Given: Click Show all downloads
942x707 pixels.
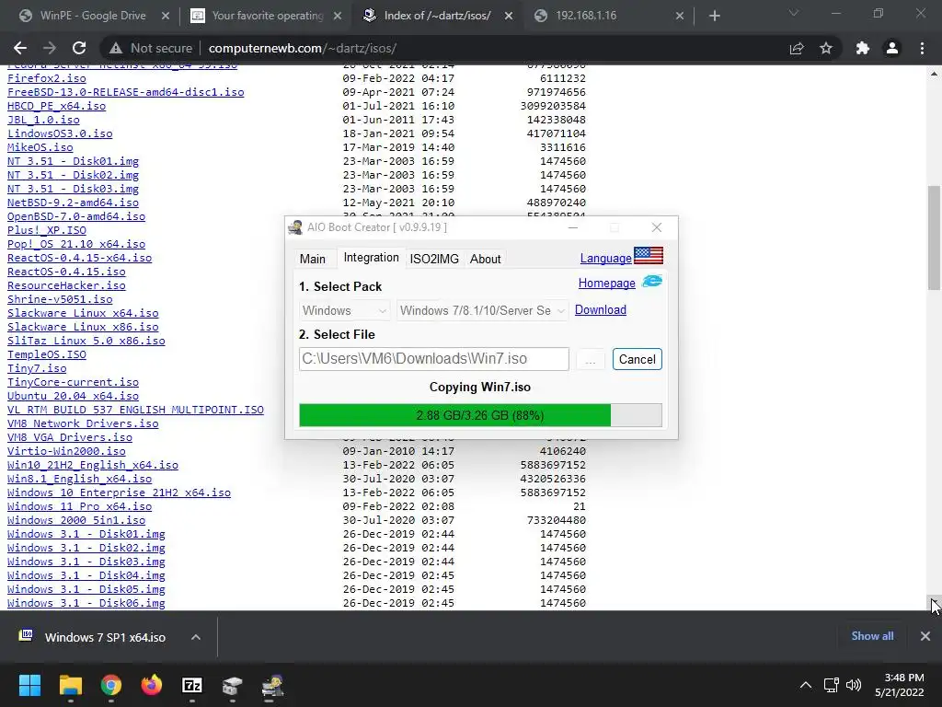Looking at the screenshot, I should coord(872,636).
